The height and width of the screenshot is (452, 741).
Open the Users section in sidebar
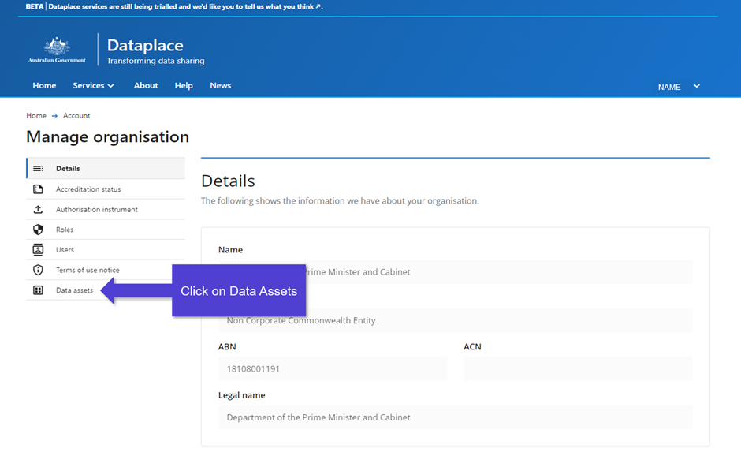(x=106, y=249)
